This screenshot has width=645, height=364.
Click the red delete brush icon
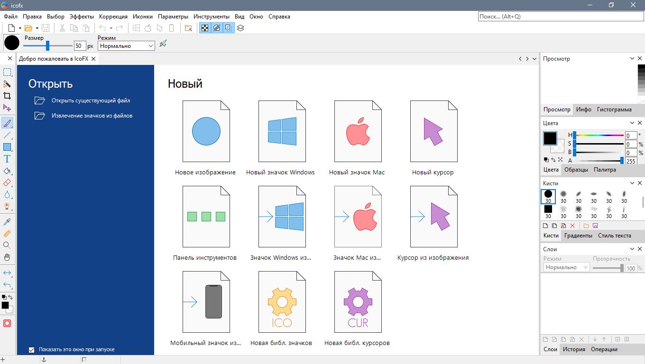572,226
